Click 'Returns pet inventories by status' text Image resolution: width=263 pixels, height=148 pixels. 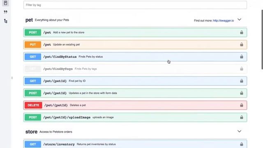click(x=96, y=144)
